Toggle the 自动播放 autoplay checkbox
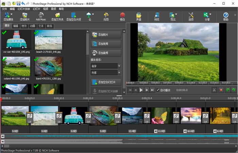Viewport: 238px width, 153px height. 158,90
